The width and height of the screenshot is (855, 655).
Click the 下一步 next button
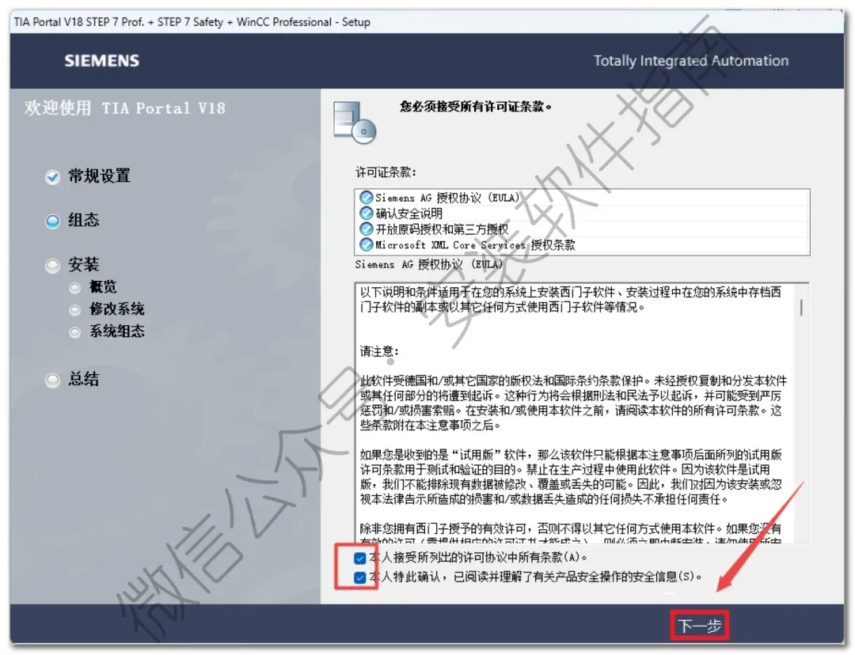pyautogui.click(x=700, y=625)
